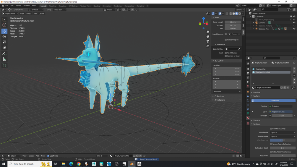This screenshot has height=167, width=297.
Task: Open Chrome from Windows taskbar
Action: pos(79,164)
